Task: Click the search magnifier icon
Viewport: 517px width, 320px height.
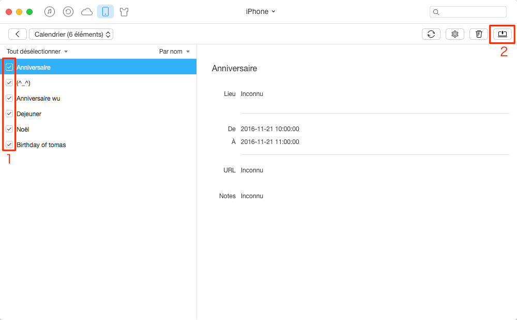Action: coord(436,12)
